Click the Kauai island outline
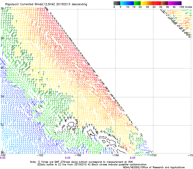 coord(71,125)
